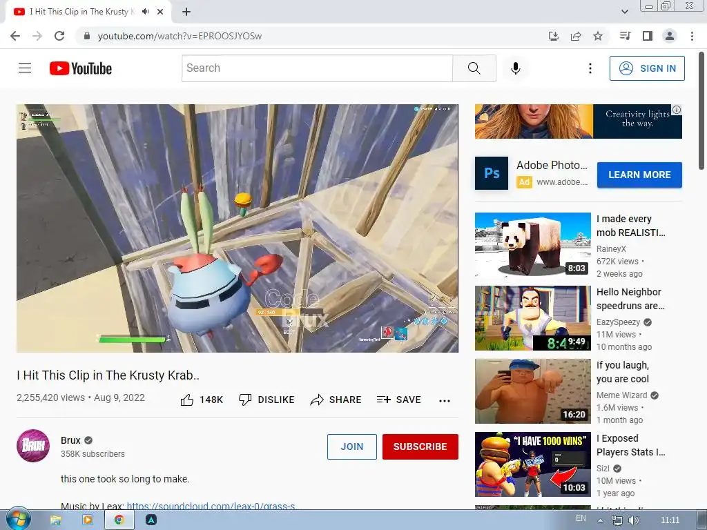Screen dimensions: 707x530
Task: Open 'Hello Neighbor speedruns are...' title
Action: pyautogui.click(x=630, y=299)
